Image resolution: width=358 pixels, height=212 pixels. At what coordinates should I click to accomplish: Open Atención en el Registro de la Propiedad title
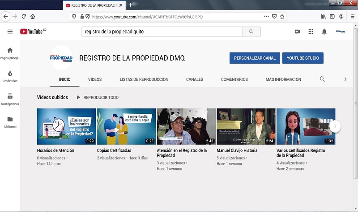[182, 153]
